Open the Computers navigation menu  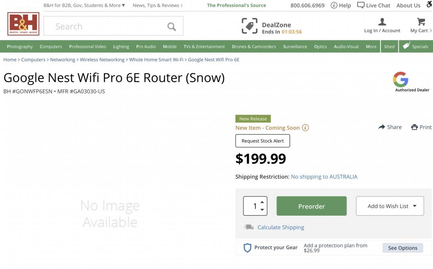point(51,47)
